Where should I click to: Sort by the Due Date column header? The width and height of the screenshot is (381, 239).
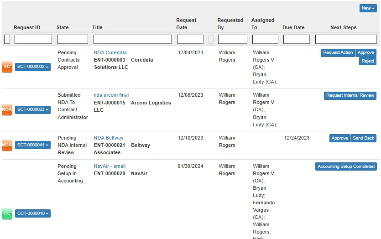tap(293, 27)
